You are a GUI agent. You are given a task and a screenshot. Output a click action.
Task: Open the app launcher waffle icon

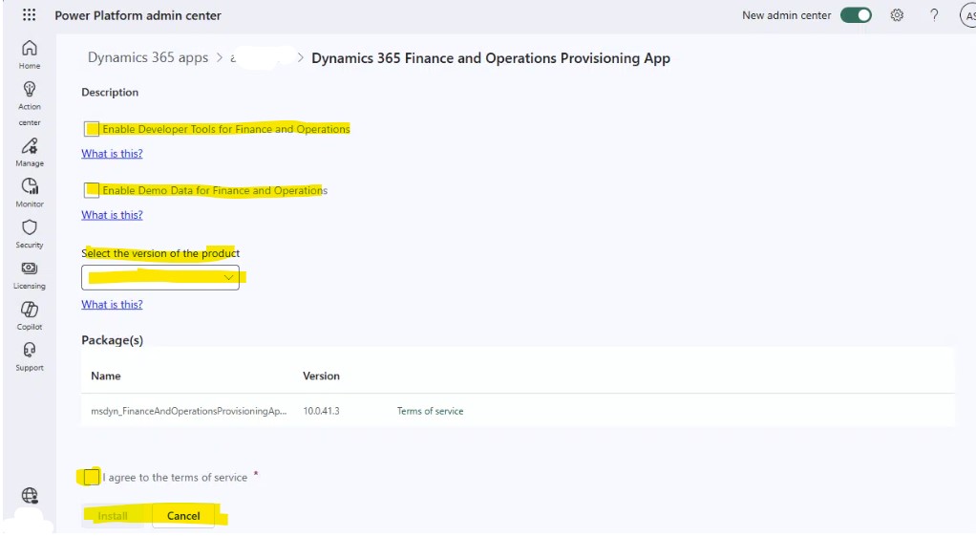pos(30,15)
